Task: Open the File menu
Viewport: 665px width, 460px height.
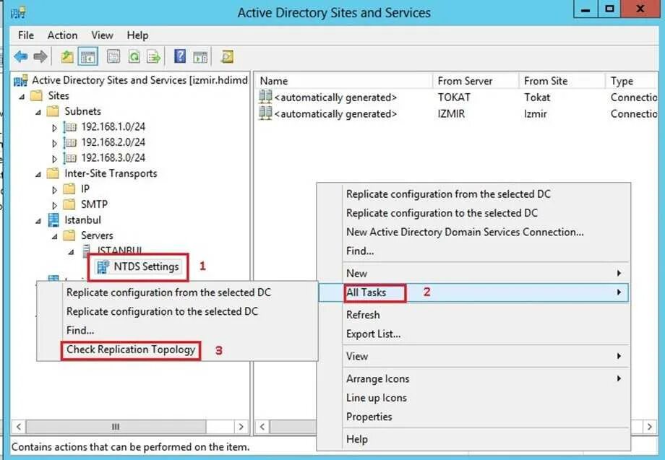Action: pyautogui.click(x=26, y=35)
